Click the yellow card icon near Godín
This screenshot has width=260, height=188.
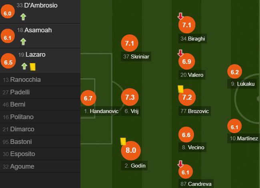pos(123,142)
